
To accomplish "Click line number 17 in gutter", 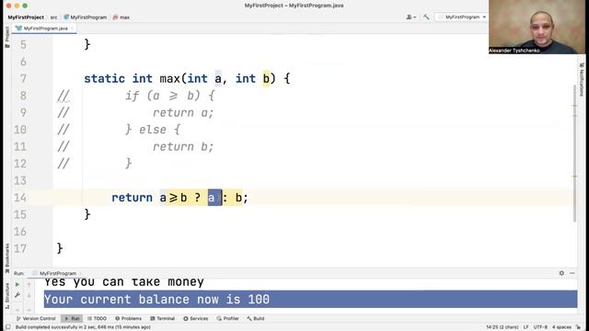I will (20, 248).
